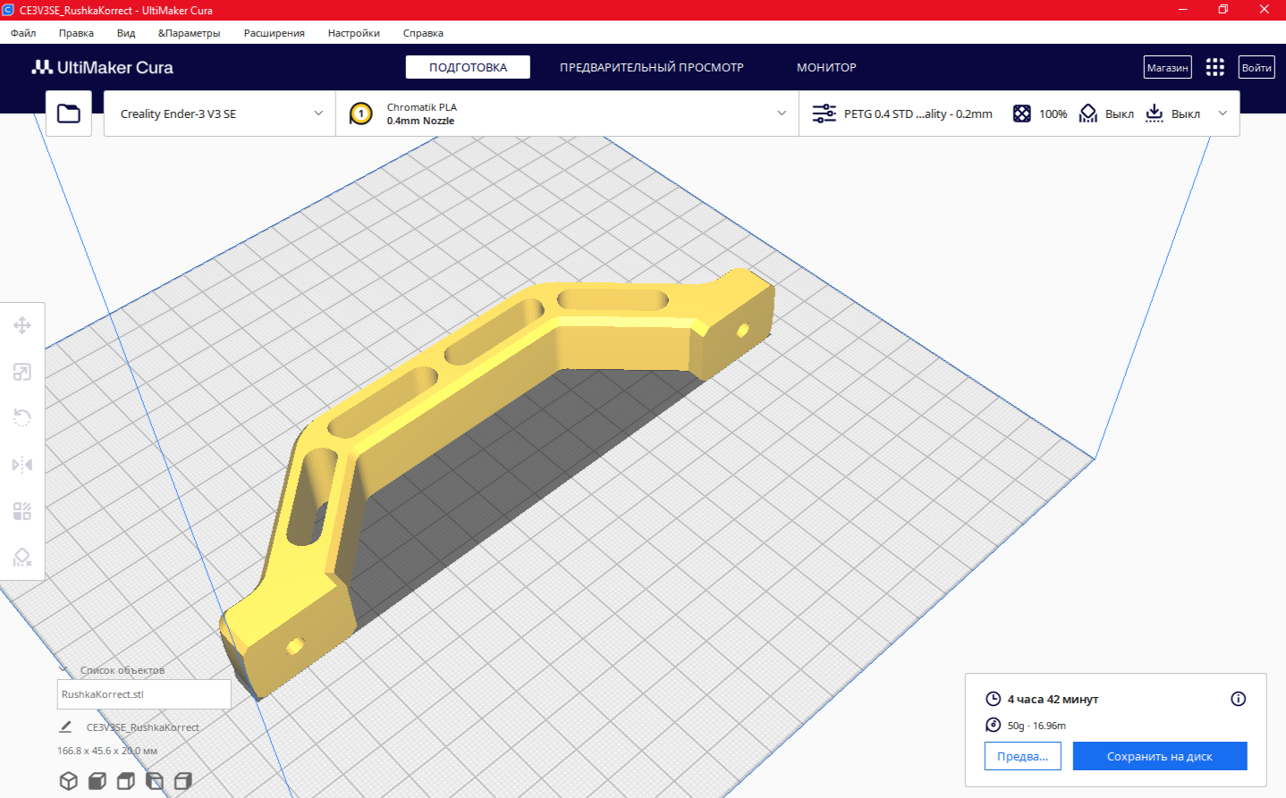The height and width of the screenshot is (798, 1286).
Task: Switch to 3D perspective view cube
Action: pos(68,781)
